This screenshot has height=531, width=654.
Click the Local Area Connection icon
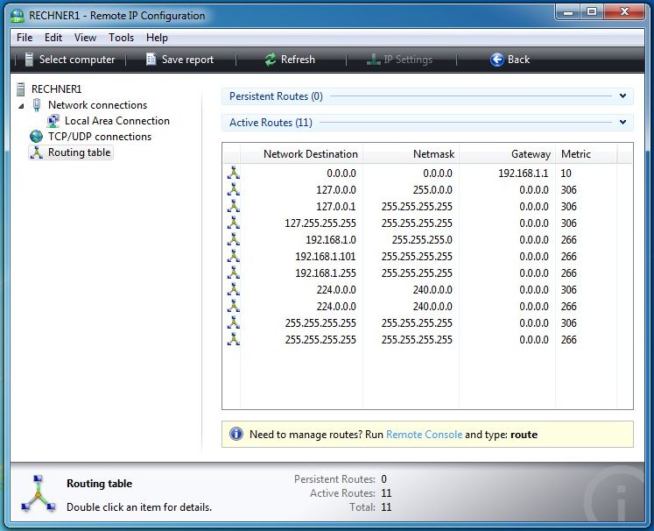[x=53, y=121]
